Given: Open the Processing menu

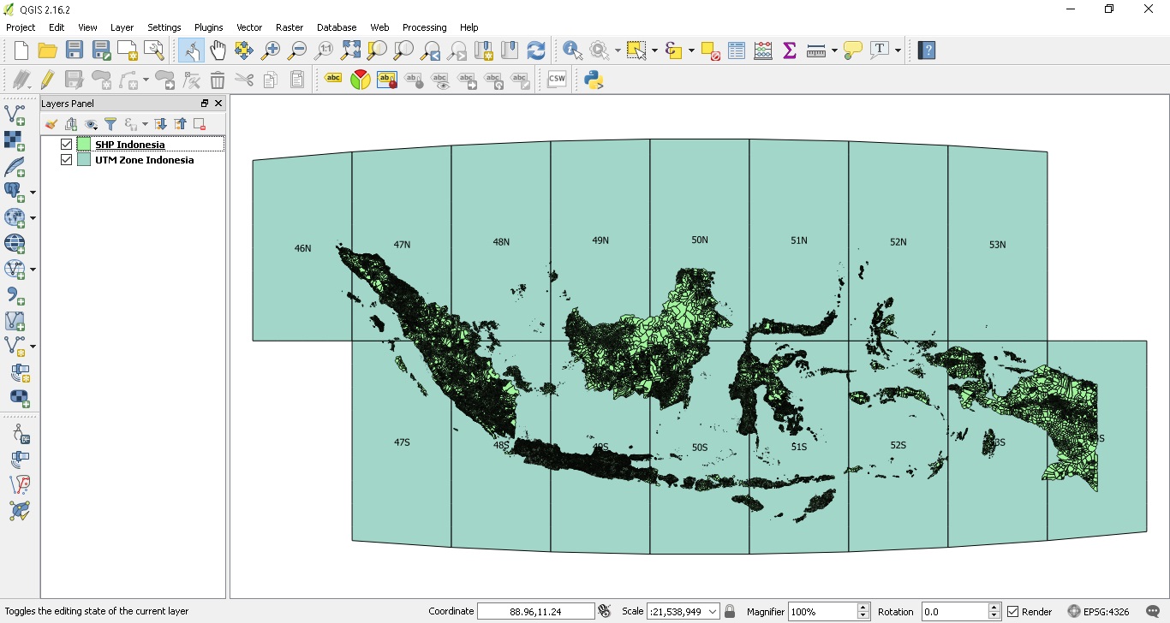Looking at the screenshot, I should click(424, 27).
